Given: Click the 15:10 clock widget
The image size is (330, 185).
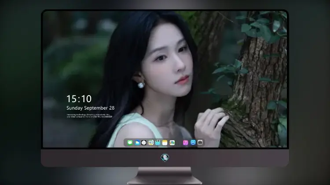Looking at the screenshot, I should (79, 99).
